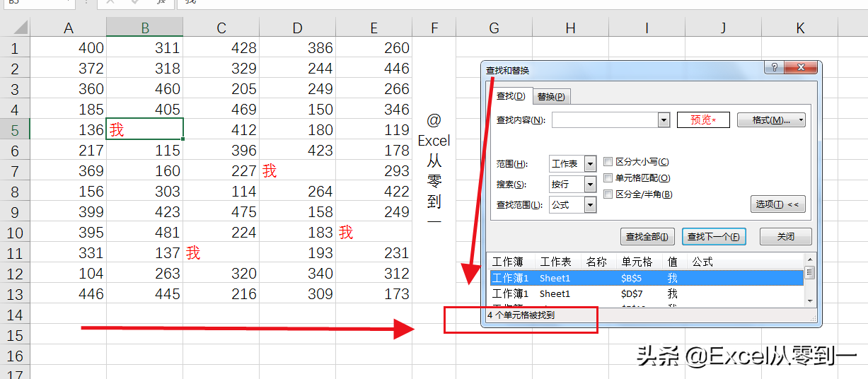
Task: Click the 查找全部 button
Action: click(x=648, y=237)
